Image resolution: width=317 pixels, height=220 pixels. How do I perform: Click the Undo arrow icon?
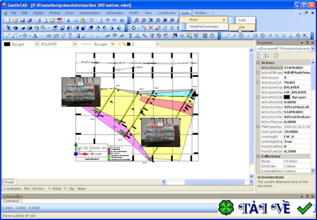[107, 20]
